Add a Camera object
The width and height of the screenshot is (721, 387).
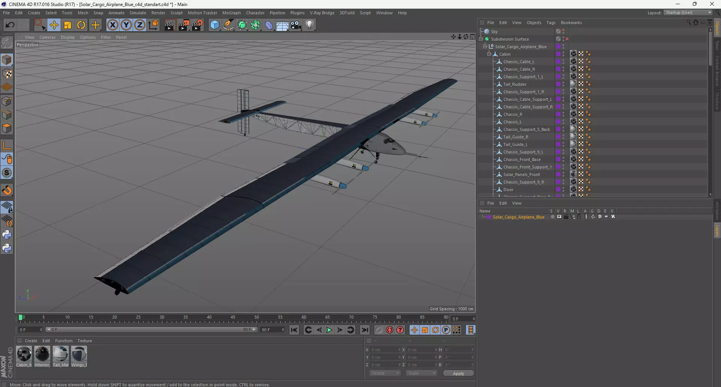pyautogui.click(x=296, y=25)
